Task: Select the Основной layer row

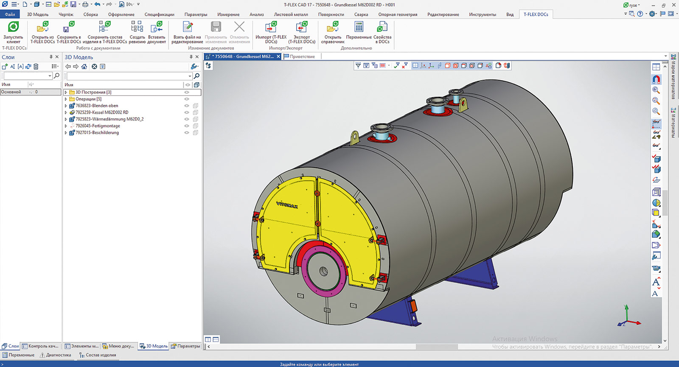Action: point(31,92)
